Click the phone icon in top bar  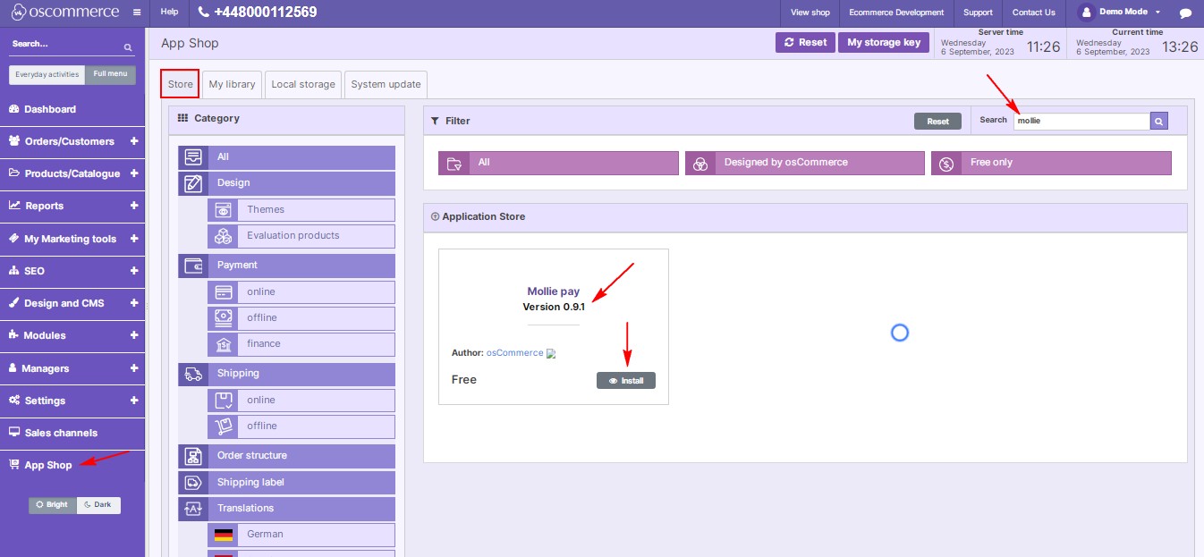pos(204,13)
